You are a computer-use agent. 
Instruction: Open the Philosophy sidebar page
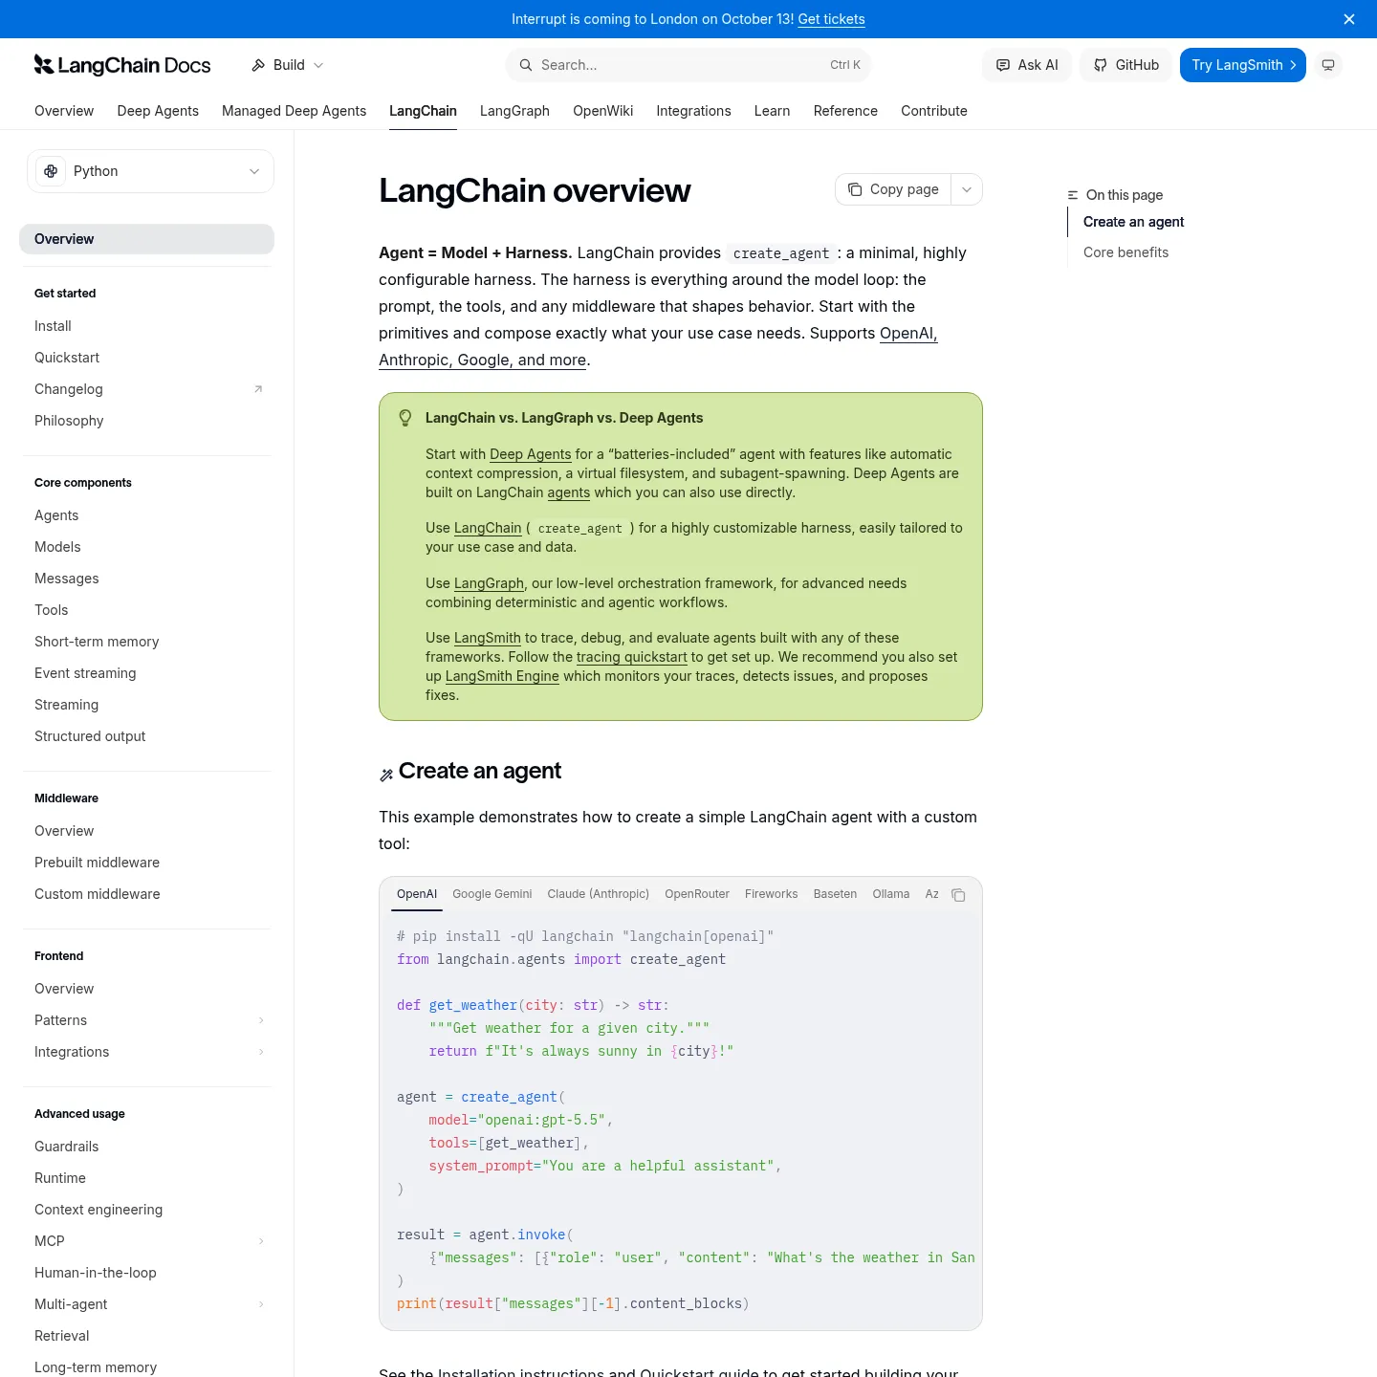click(x=148, y=421)
